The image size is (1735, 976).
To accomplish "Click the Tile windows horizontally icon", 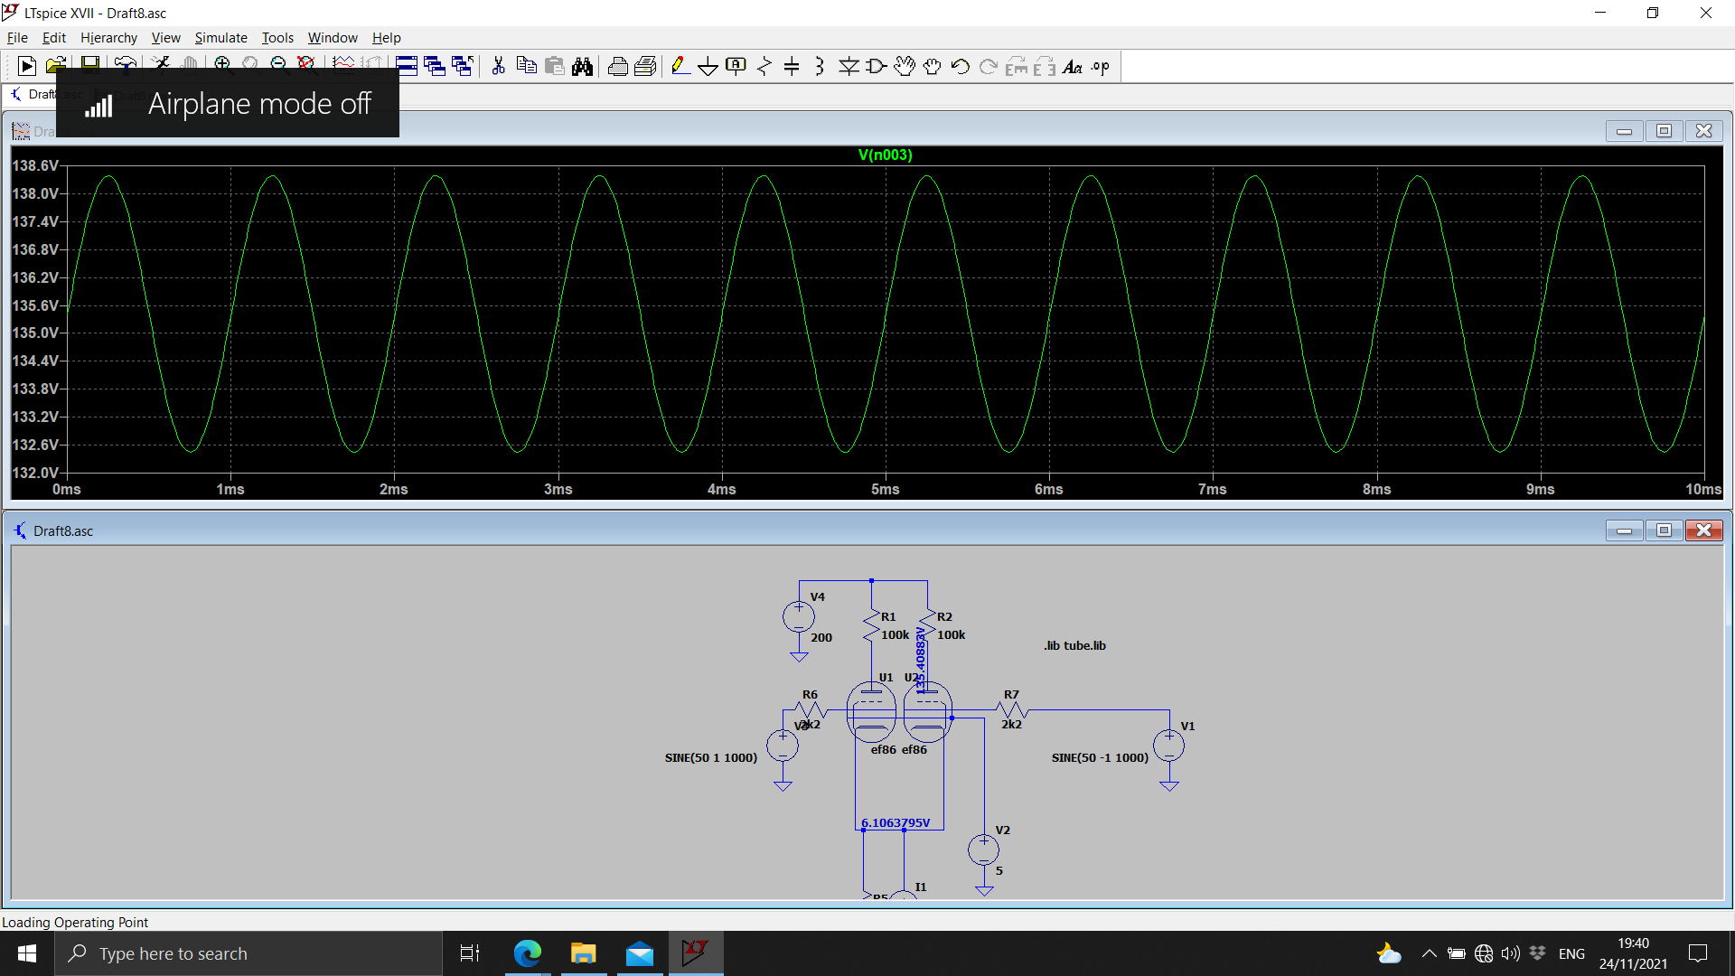I will [x=407, y=66].
